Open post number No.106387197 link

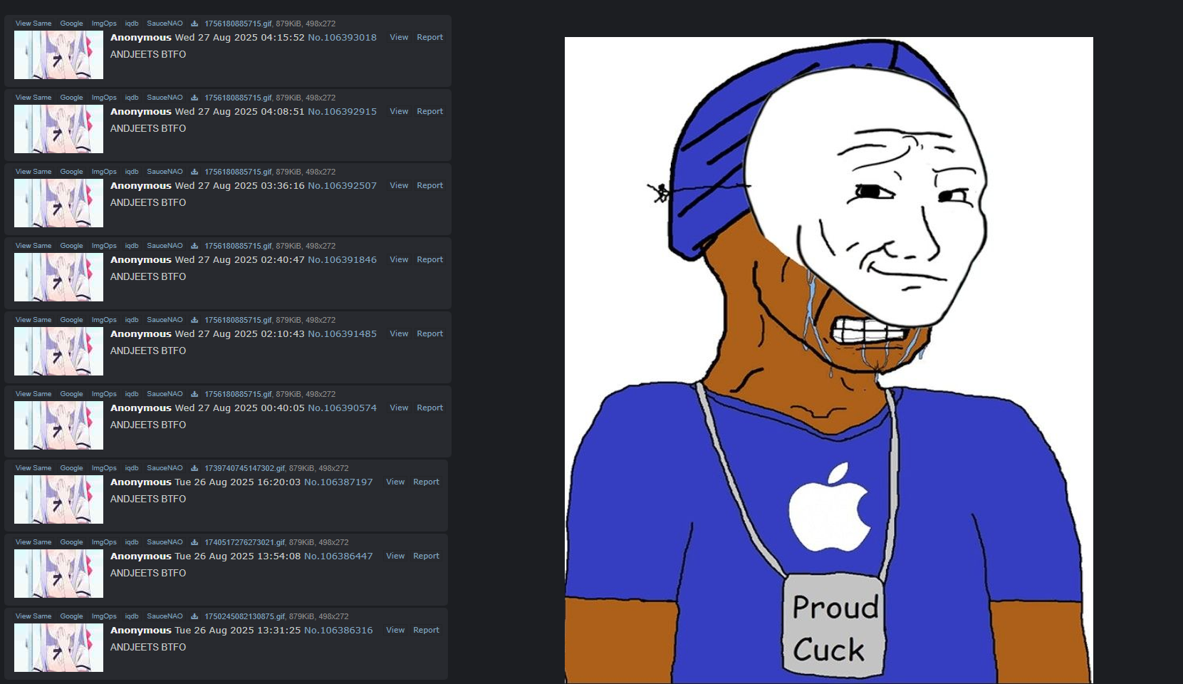pyautogui.click(x=338, y=482)
